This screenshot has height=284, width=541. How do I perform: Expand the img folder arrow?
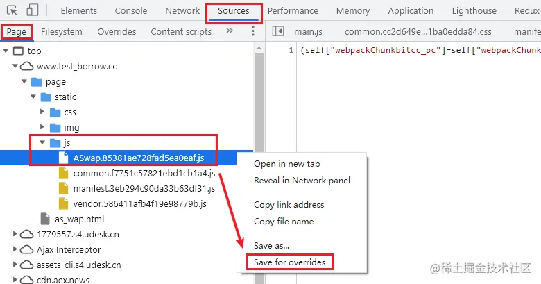pyautogui.click(x=42, y=126)
